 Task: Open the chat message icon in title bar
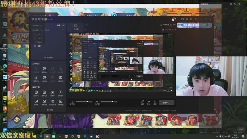[x=182, y=19]
